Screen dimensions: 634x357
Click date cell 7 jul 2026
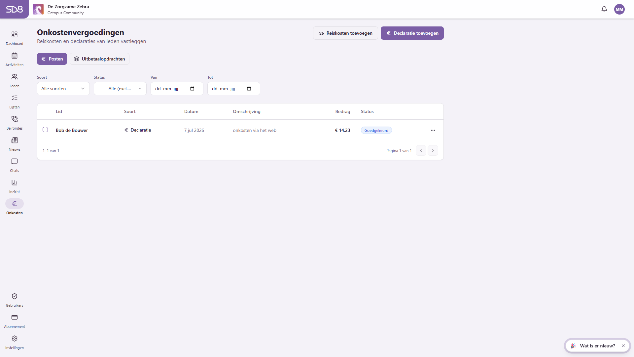coord(194,130)
